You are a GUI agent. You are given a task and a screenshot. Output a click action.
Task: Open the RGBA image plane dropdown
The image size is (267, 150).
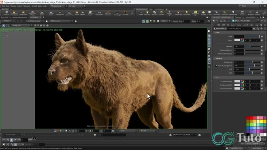[22, 25]
